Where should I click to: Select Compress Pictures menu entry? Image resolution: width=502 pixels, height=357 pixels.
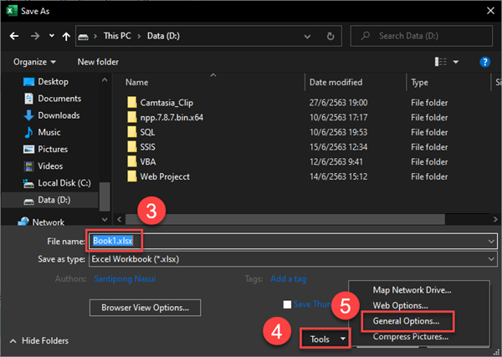pos(411,337)
